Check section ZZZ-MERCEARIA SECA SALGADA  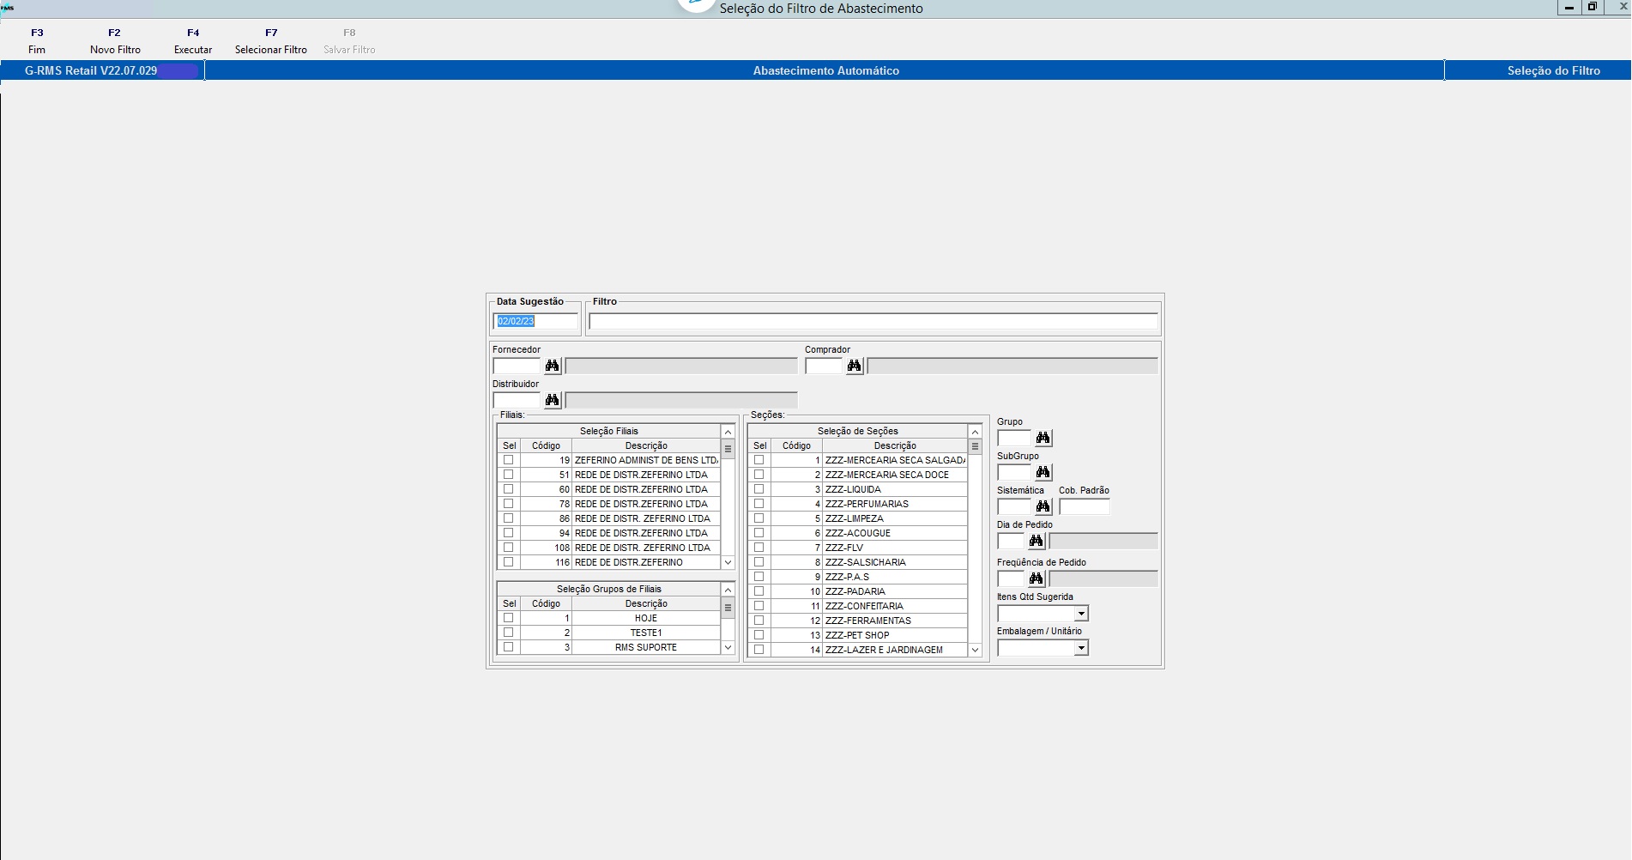point(759,460)
